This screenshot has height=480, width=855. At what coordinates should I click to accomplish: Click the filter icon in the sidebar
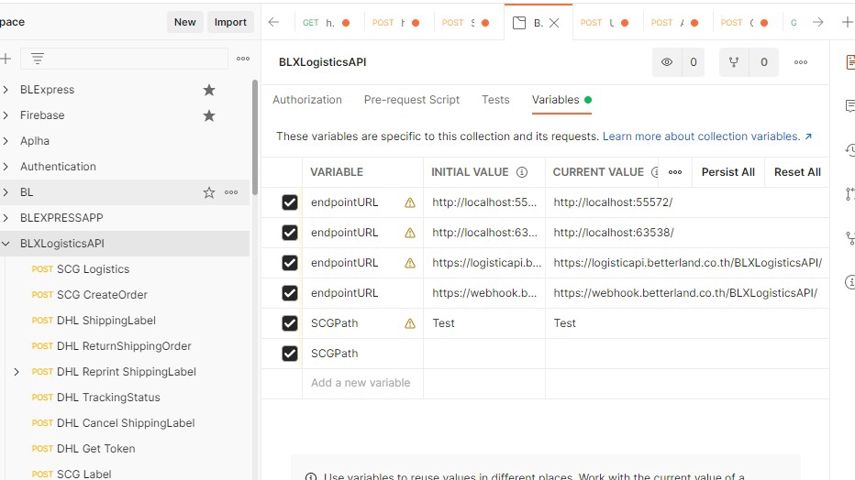coord(38,59)
